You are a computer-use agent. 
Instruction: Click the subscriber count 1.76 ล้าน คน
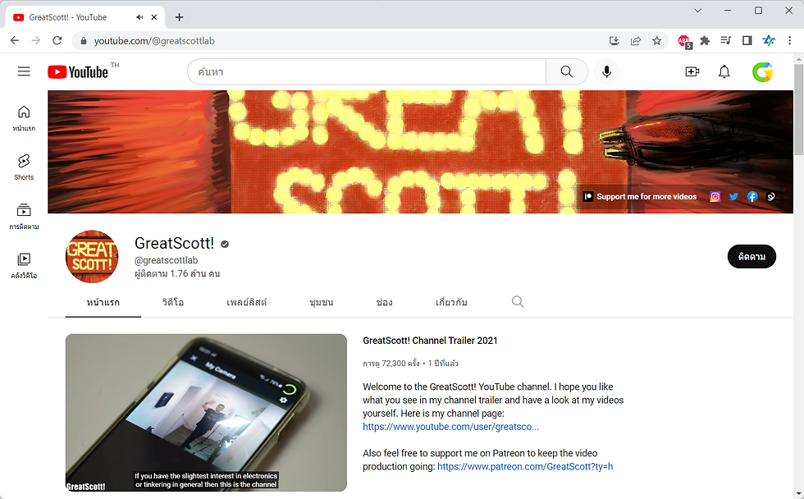click(177, 273)
